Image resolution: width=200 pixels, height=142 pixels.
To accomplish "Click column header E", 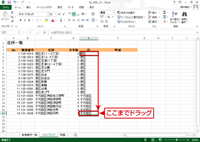I will 89,38.
